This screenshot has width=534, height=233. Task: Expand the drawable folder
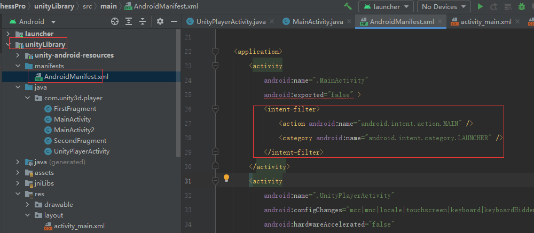click(28, 205)
